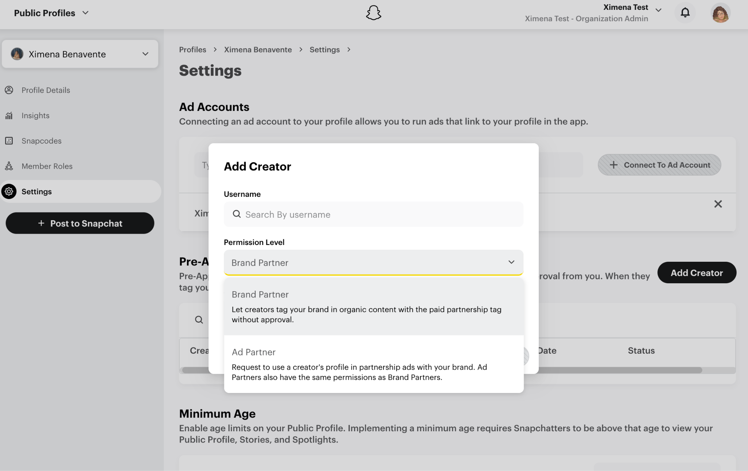Click the profile picture in profile selector
The width and height of the screenshot is (748, 471).
click(x=17, y=54)
